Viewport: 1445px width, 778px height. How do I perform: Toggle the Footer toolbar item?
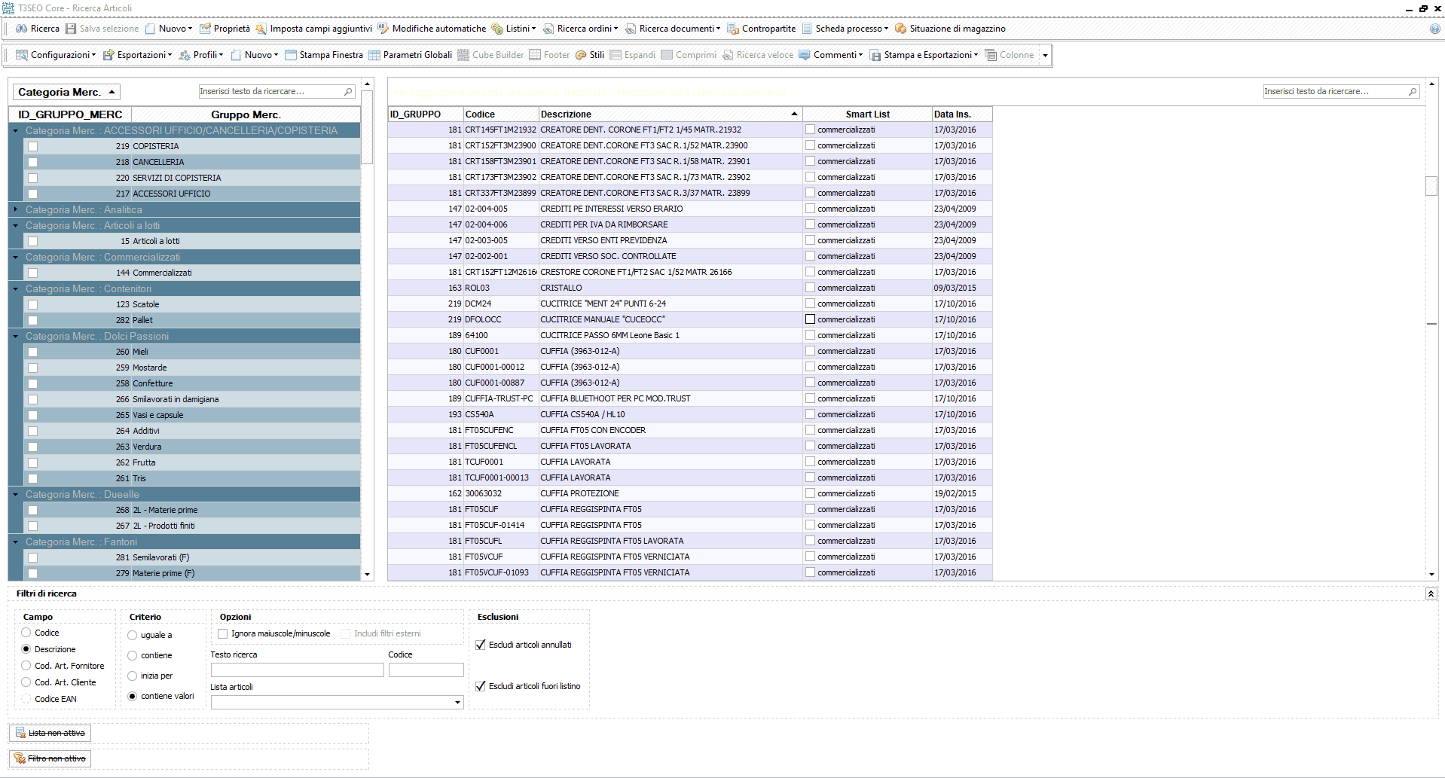click(549, 55)
